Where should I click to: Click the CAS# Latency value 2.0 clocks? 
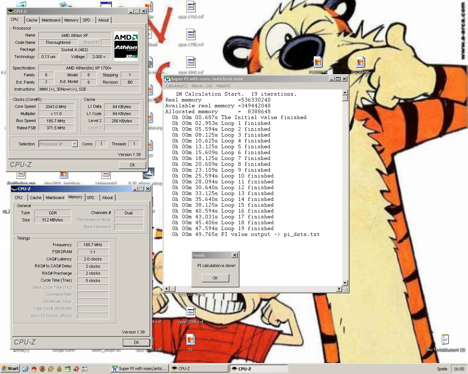[x=93, y=259]
